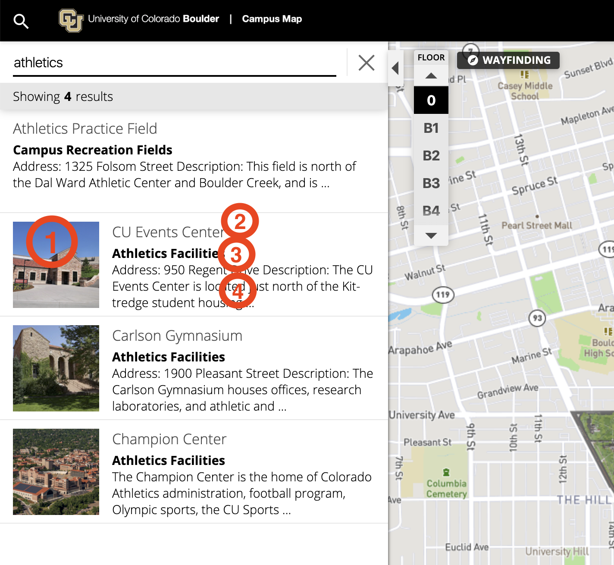Screen dimensions: 614x565
Task: Open the CU Events Center result title
Action: coord(169,232)
